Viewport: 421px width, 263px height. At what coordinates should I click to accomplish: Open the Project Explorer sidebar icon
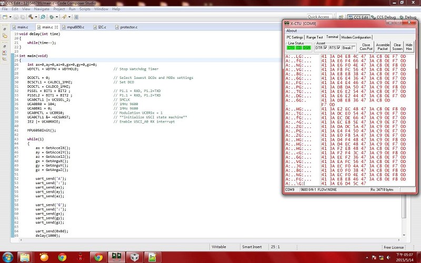(x=5, y=35)
